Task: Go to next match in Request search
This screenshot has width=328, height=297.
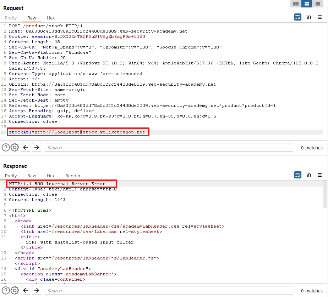Action: pos(37,148)
